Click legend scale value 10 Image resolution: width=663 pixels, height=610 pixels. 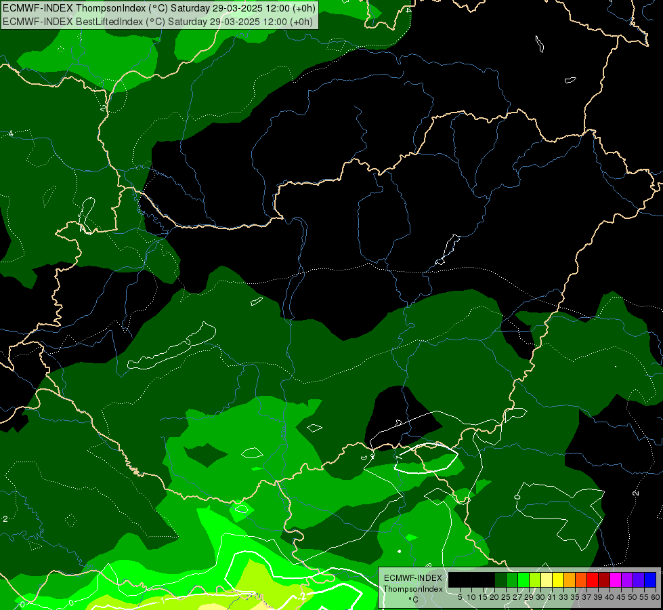(x=471, y=597)
